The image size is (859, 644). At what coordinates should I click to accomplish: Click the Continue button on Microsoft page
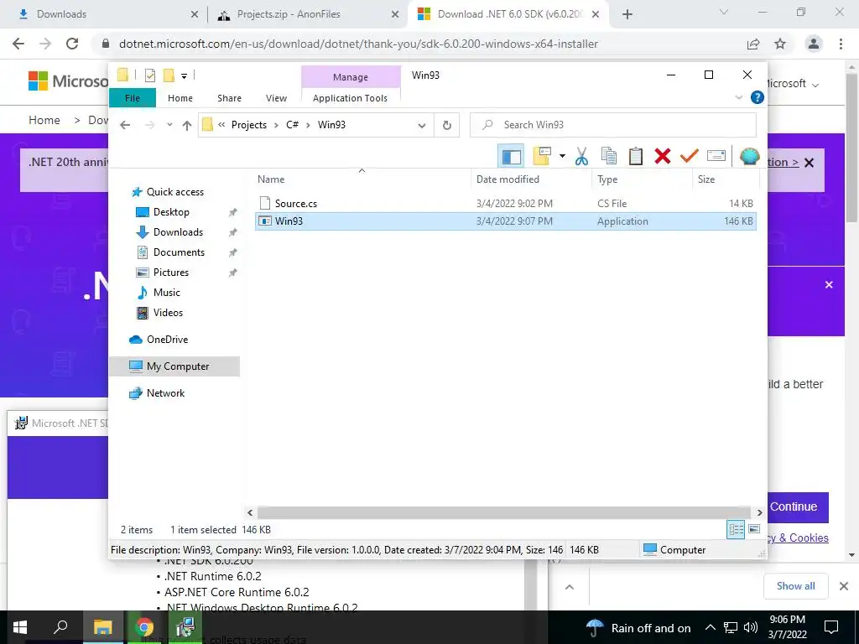point(798,506)
